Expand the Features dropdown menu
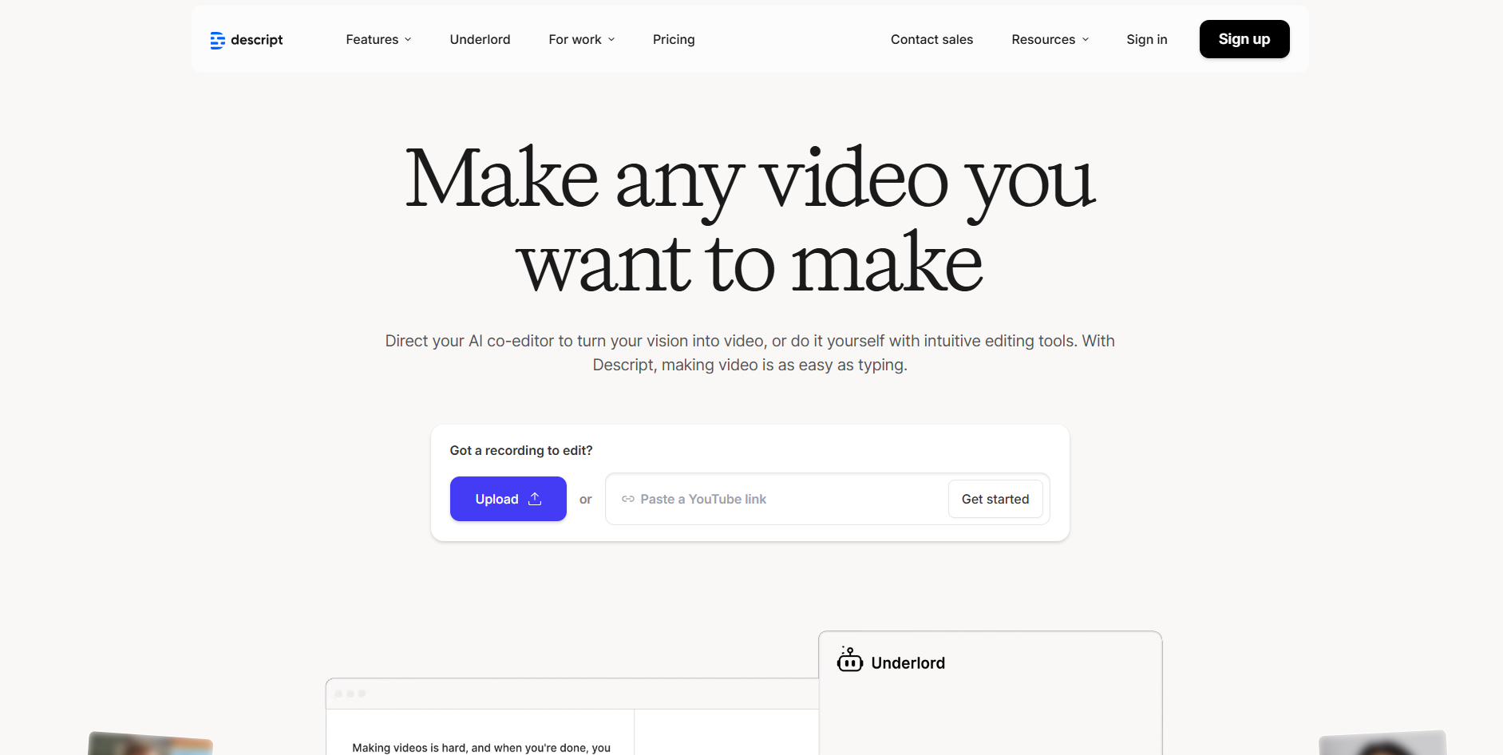 pos(379,39)
